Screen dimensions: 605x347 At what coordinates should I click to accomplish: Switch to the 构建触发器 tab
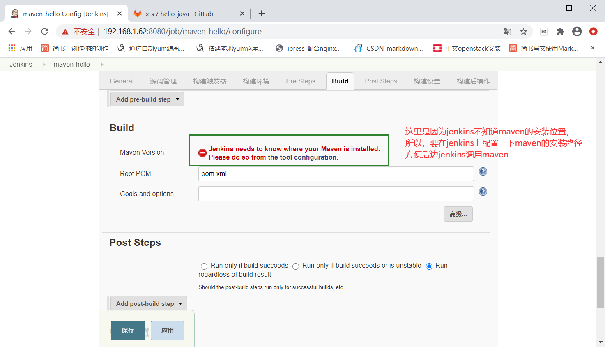(x=209, y=81)
